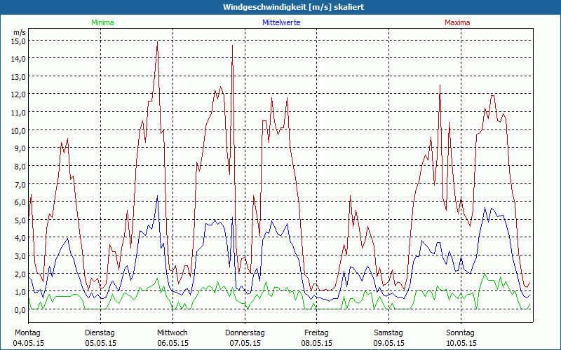The image size is (561, 350).
Task: Select the Freitag day label
Action: tap(316, 332)
